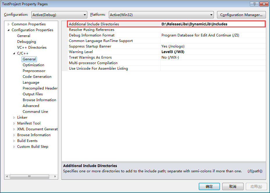Expand the Build Events node
The image size is (270, 193).
pos(14,141)
